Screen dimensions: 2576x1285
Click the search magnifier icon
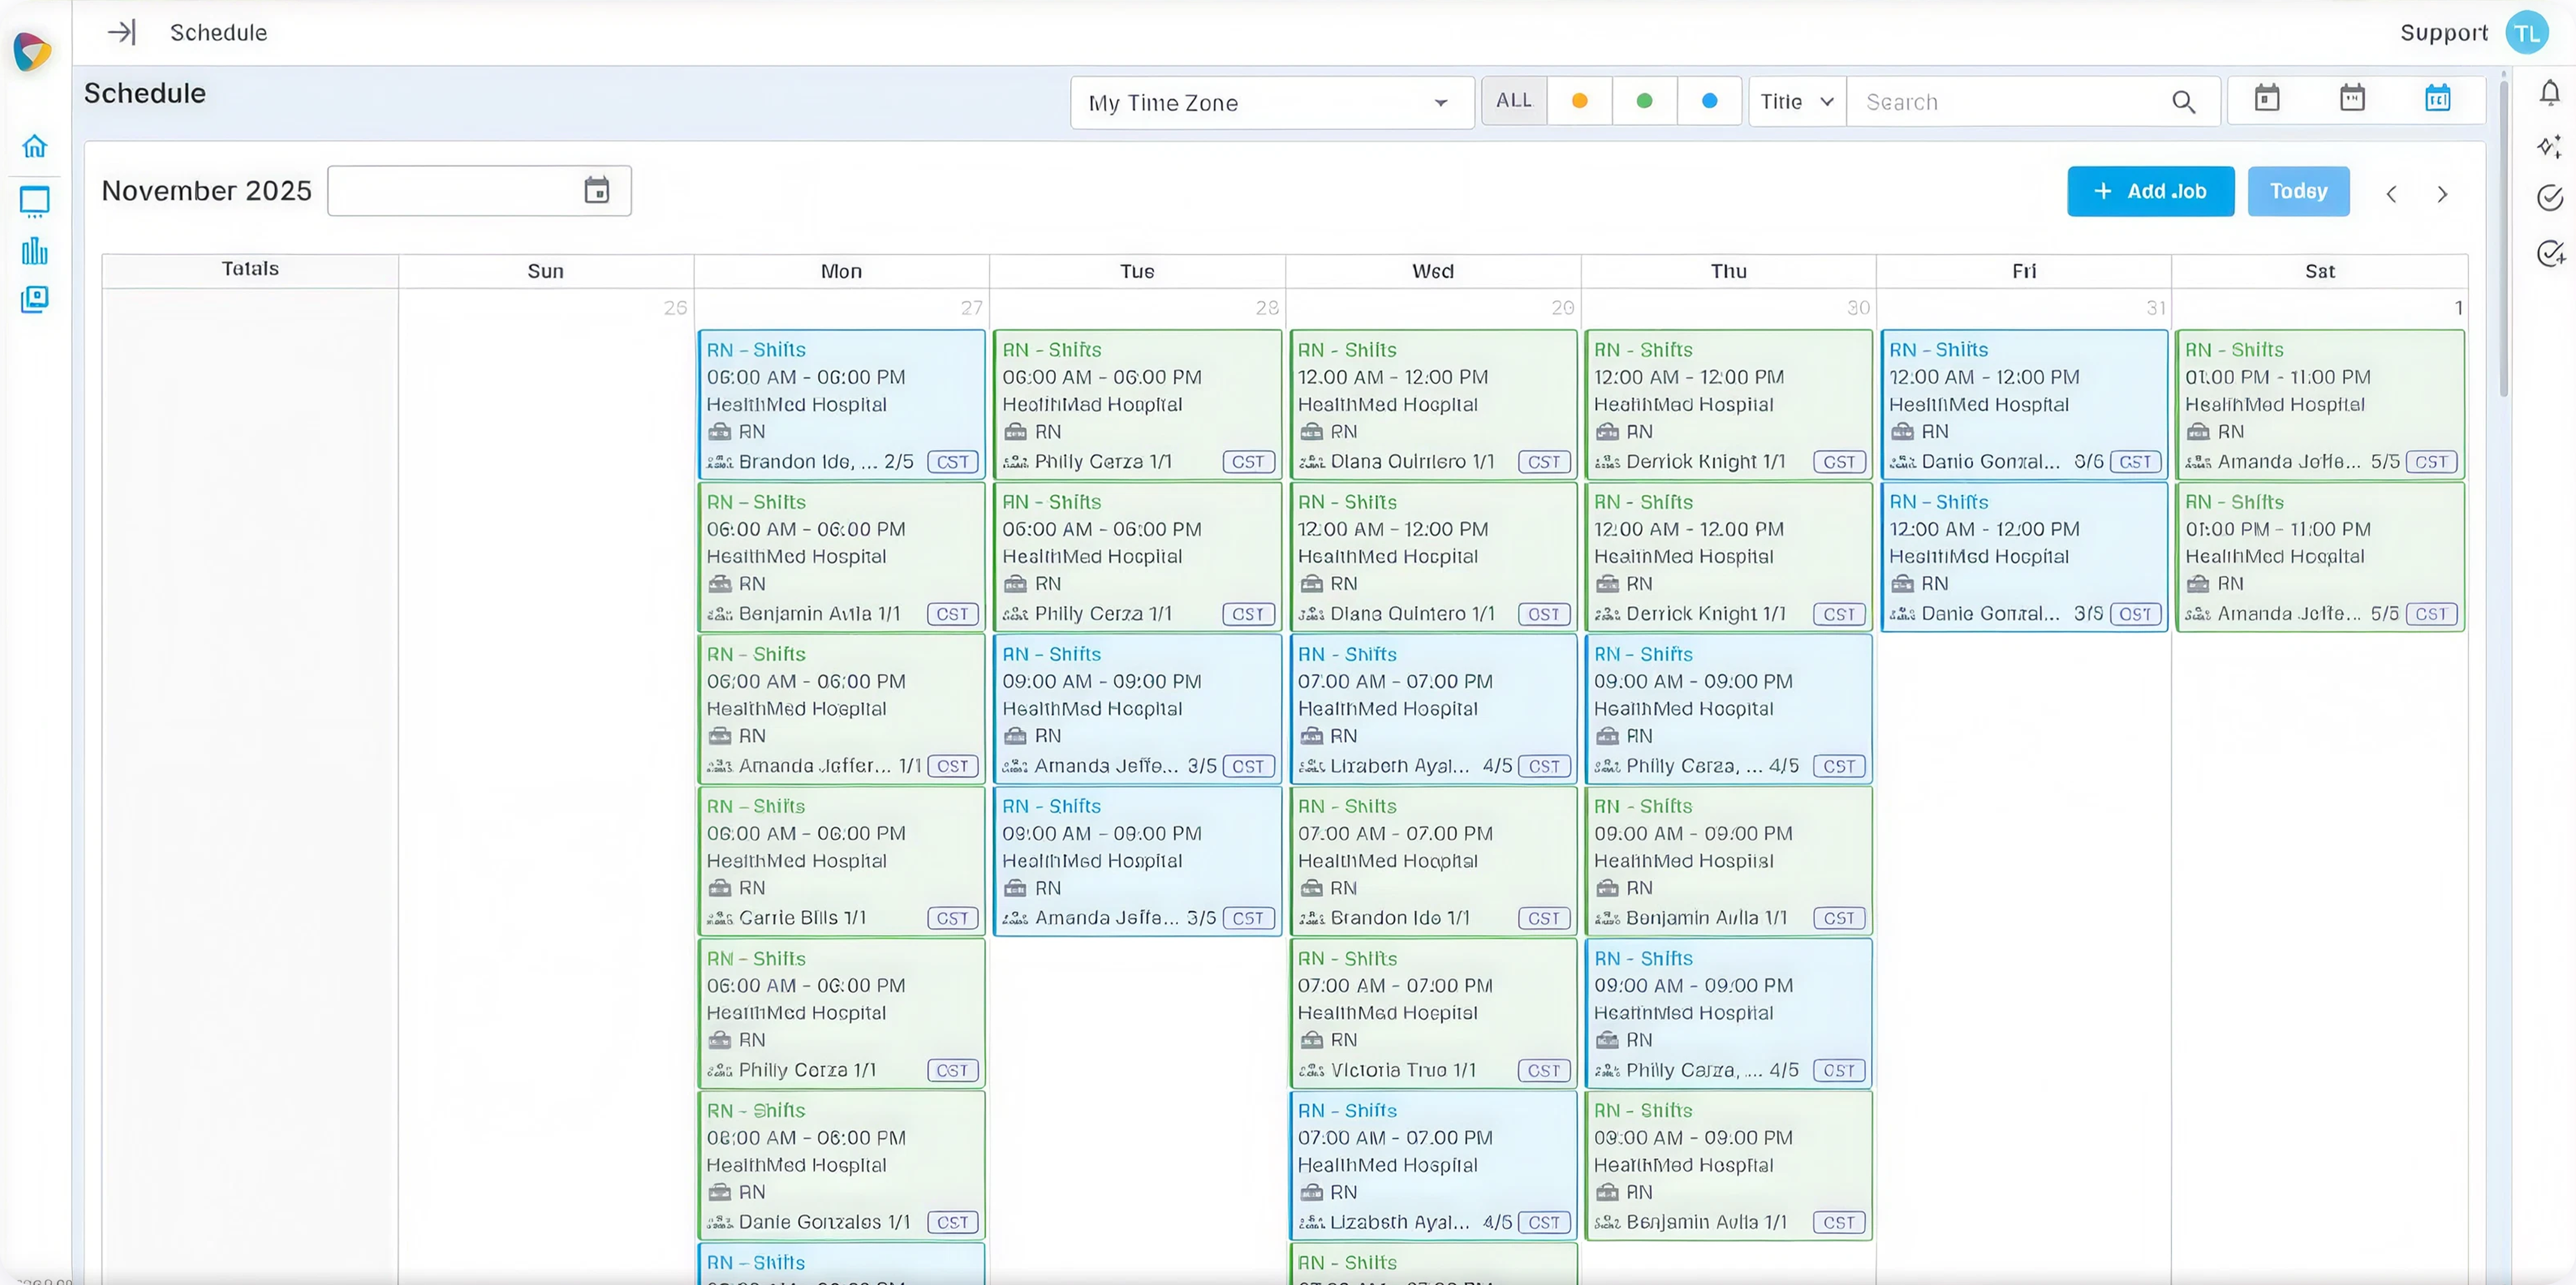pos(2183,102)
